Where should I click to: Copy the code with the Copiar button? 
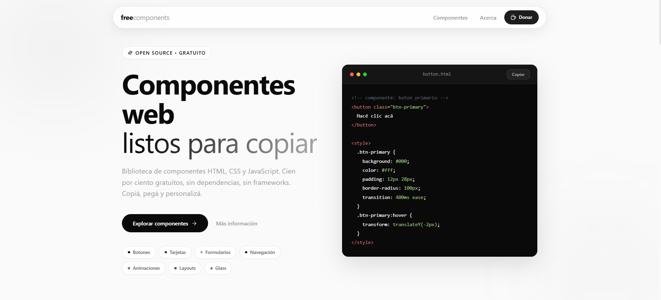(518, 75)
